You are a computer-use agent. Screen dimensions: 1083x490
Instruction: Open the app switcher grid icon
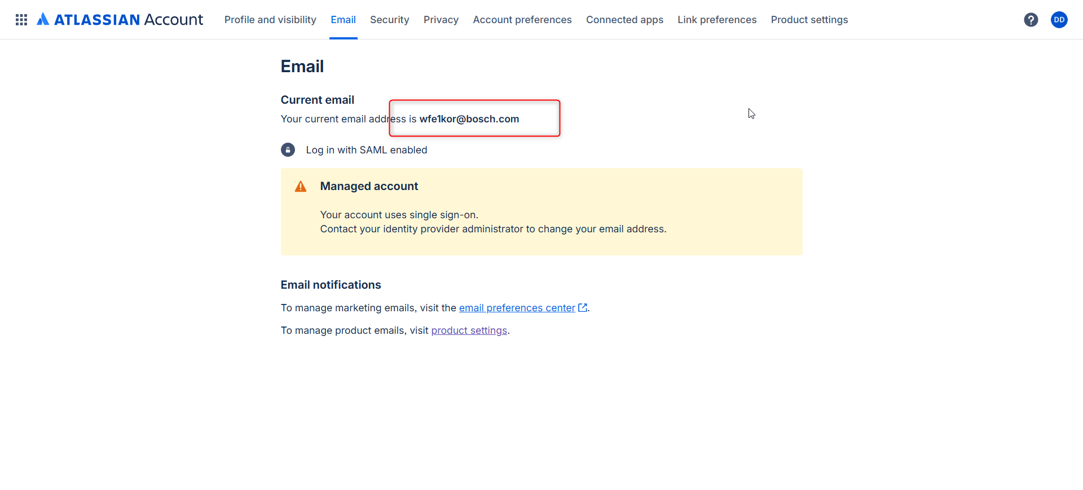tap(21, 20)
